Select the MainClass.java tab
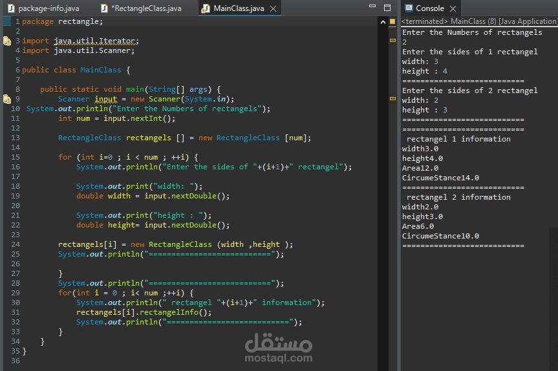The image size is (558, 371). (x=239, y=8)
